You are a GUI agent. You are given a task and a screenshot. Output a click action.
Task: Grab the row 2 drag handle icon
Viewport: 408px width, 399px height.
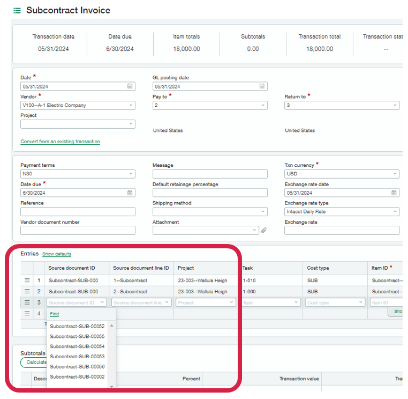(x=27, y=291)
